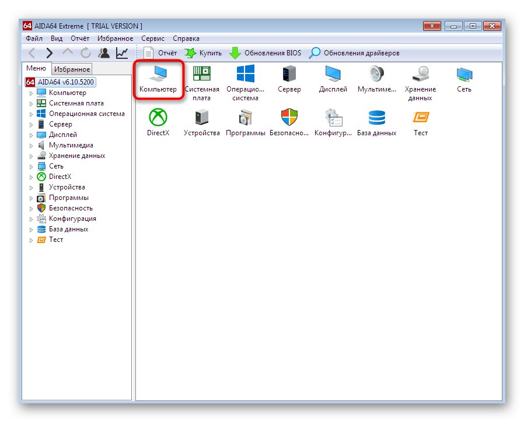Expand the Сервер tree node
The width and height of the screenshot is (524, 422).
tap(31, 125)
